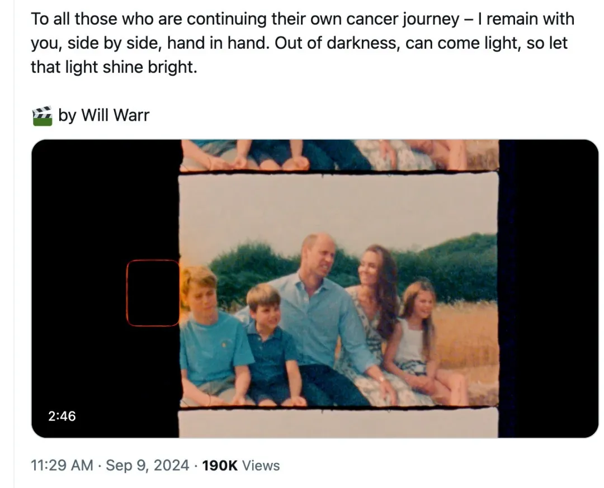
Task: Click the 2:46 video duration badge
Action: 61,416
